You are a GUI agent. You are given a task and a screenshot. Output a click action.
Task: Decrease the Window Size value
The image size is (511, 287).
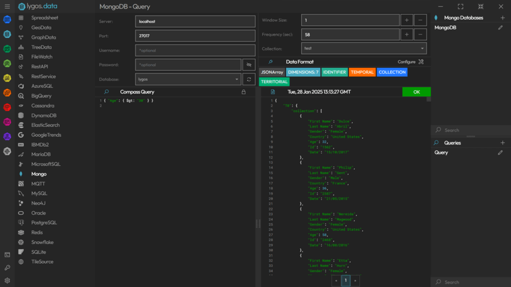pos(420,20)
